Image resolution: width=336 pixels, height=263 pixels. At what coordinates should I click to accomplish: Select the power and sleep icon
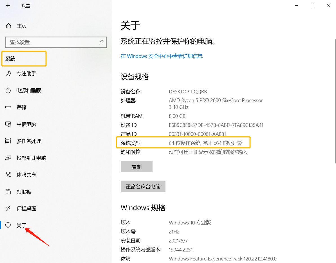coord(8,90)
